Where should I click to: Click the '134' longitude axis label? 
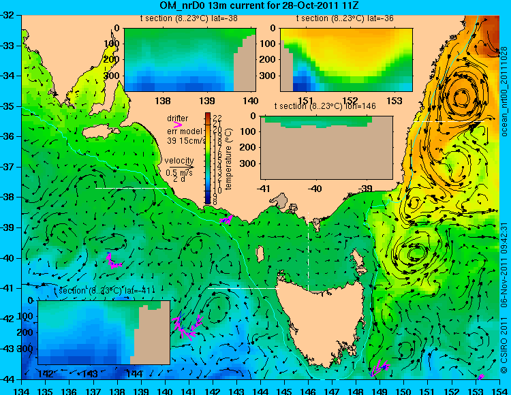[22, 391]
